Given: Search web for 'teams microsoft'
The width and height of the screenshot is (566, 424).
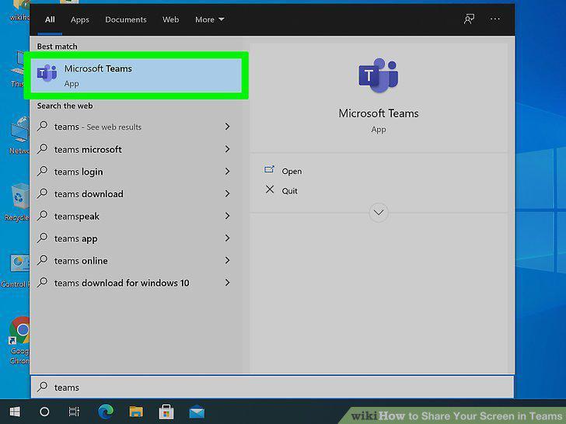Looking at the screenshot, I should (x=88, y=149).
